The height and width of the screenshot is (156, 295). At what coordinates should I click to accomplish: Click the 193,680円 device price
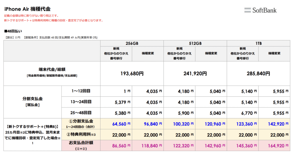pos(132,73)
